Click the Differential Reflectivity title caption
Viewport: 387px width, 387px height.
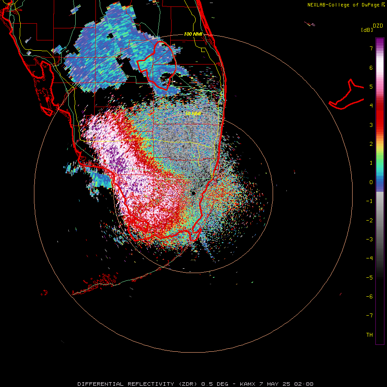196,384
